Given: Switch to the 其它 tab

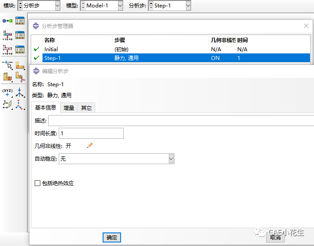Looking at the screenshot, I should click(x=86, y=108).
